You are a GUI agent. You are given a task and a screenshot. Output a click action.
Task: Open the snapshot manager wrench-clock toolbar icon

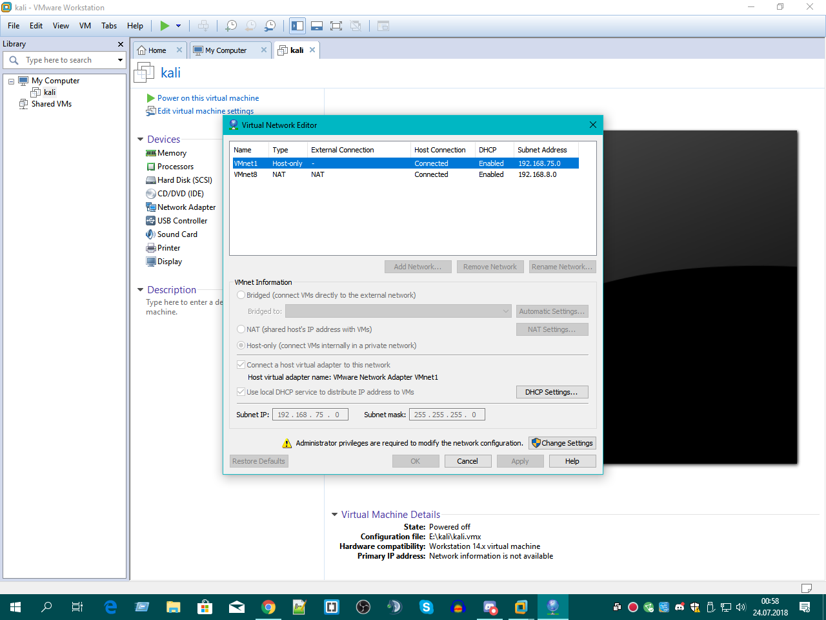270,26
